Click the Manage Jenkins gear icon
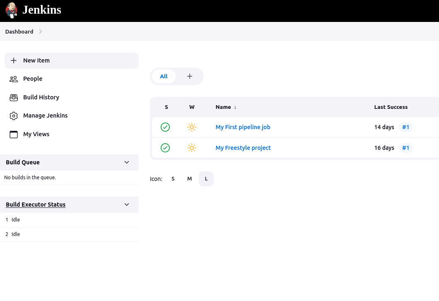 [13, 116]
